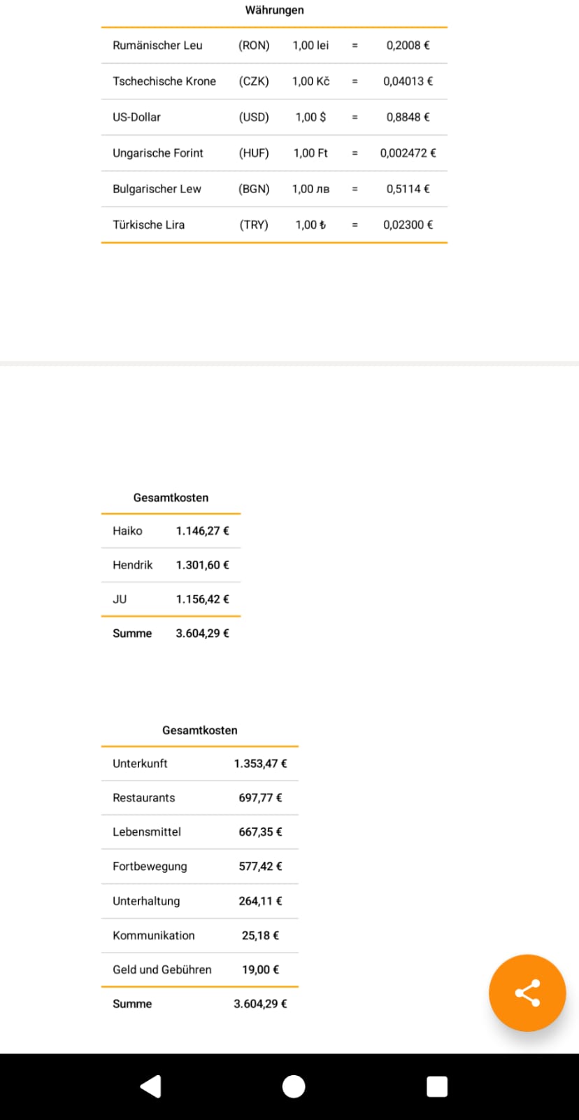Image resolution: width=579 pixels, height=1120 pixels.
Task: Select the Tschechische Krone row
Action: point(273,81)
